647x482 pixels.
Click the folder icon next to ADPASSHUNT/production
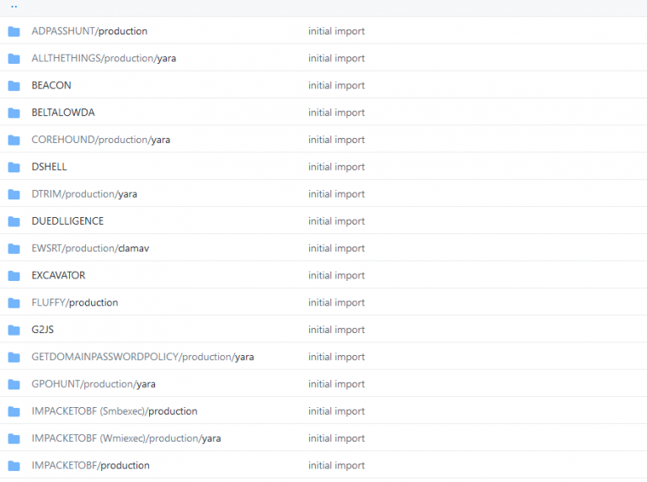pyautogui.click(x=13, y=31)
